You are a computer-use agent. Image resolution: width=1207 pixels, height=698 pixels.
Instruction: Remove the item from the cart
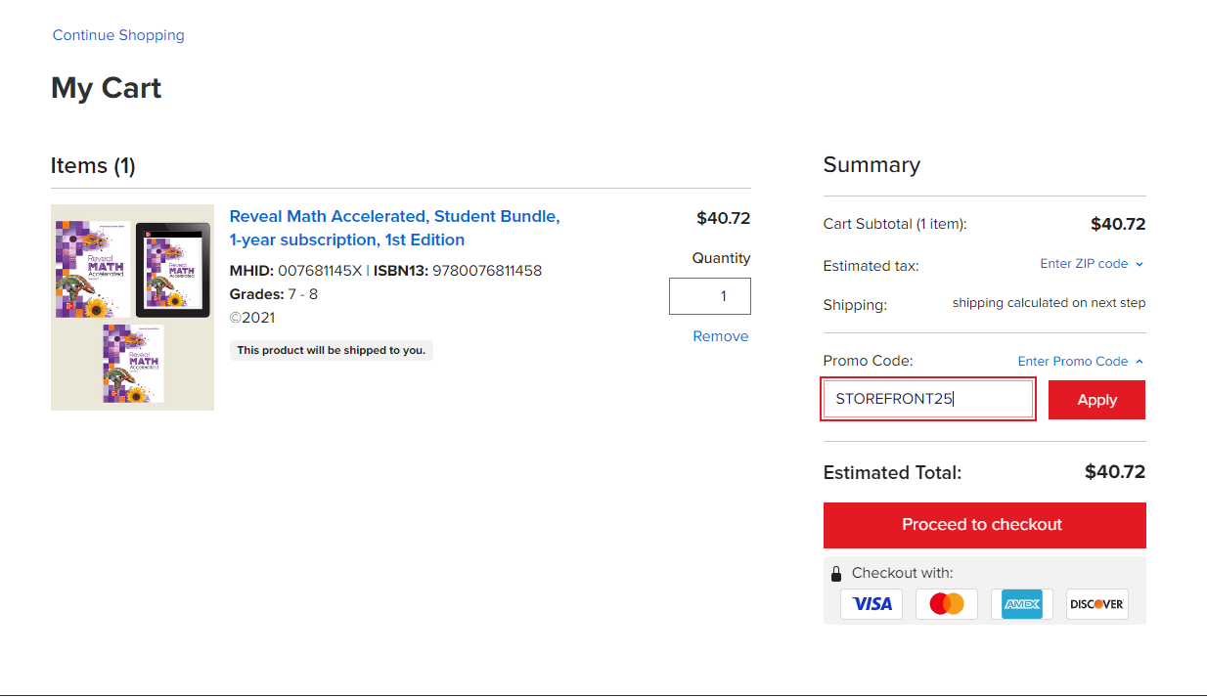pyautogui.click(x=720, y=336)
